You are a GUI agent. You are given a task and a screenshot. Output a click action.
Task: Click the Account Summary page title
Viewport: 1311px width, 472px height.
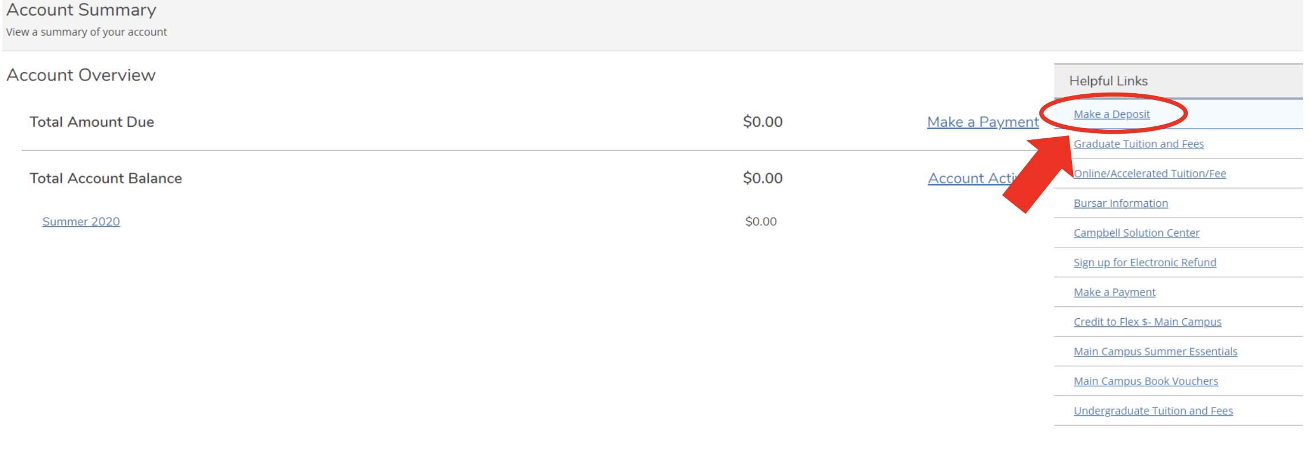(80, 10)
